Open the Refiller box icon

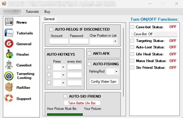click(9, 87)
